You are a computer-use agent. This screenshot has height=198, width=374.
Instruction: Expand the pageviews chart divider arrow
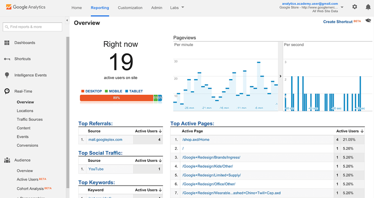coord(280,76)
